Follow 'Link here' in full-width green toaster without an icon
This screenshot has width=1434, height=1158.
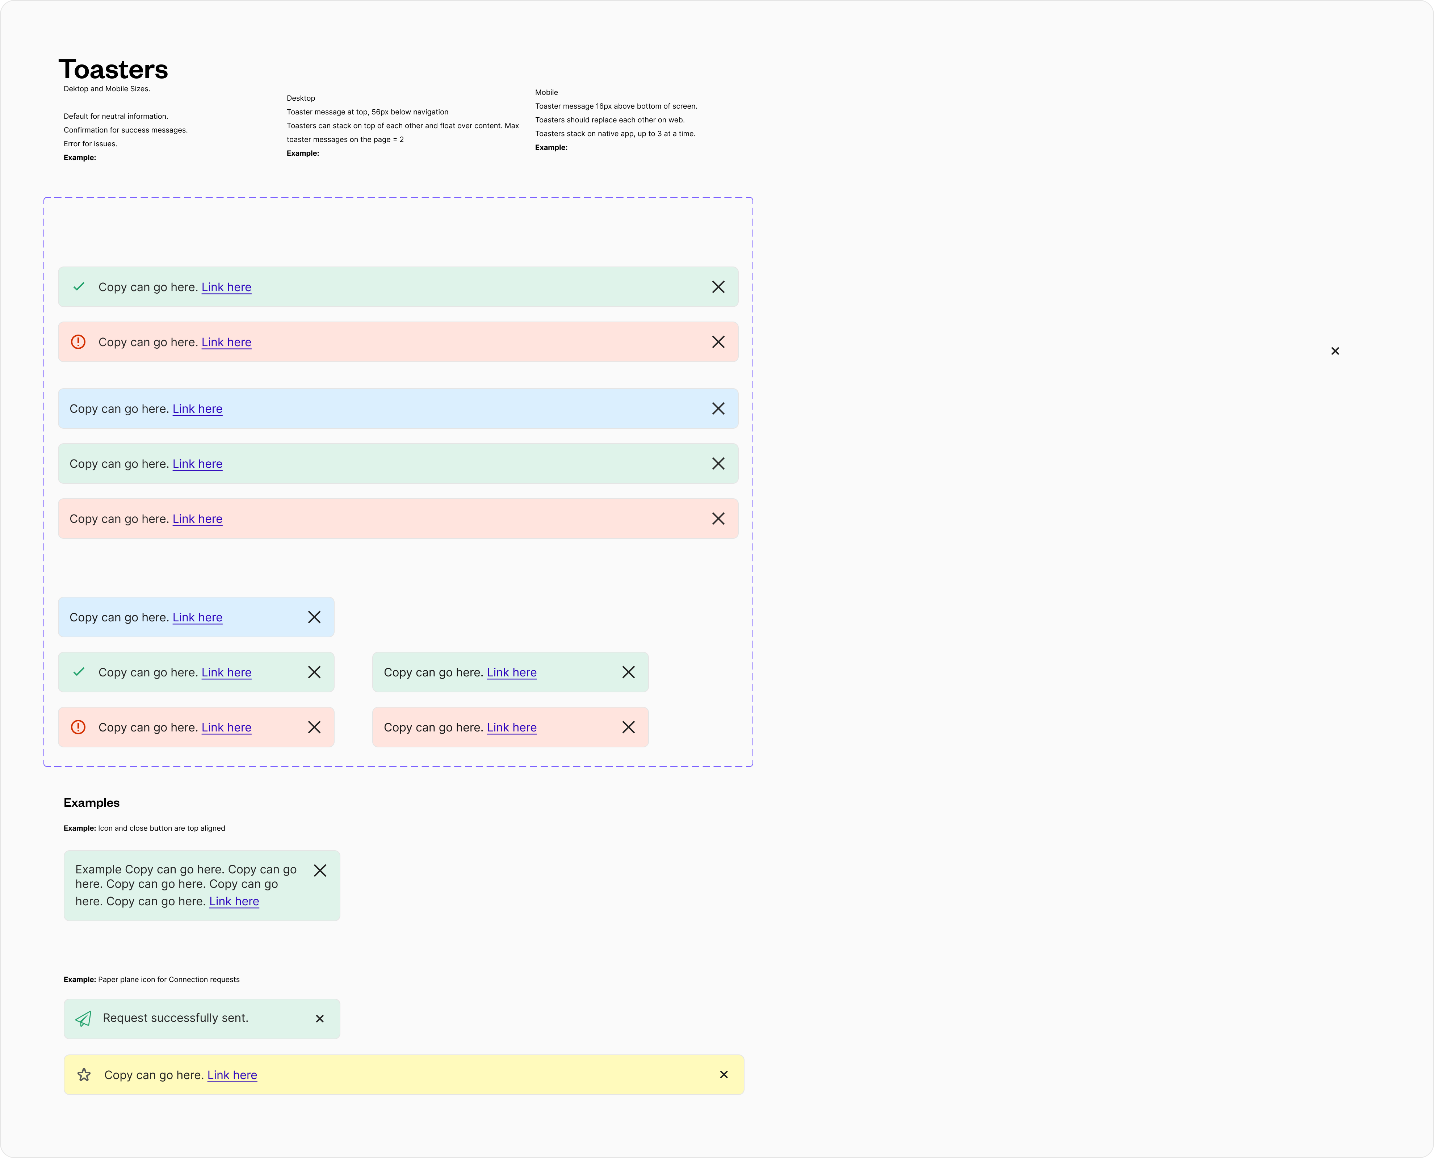[x=197, y=464]
